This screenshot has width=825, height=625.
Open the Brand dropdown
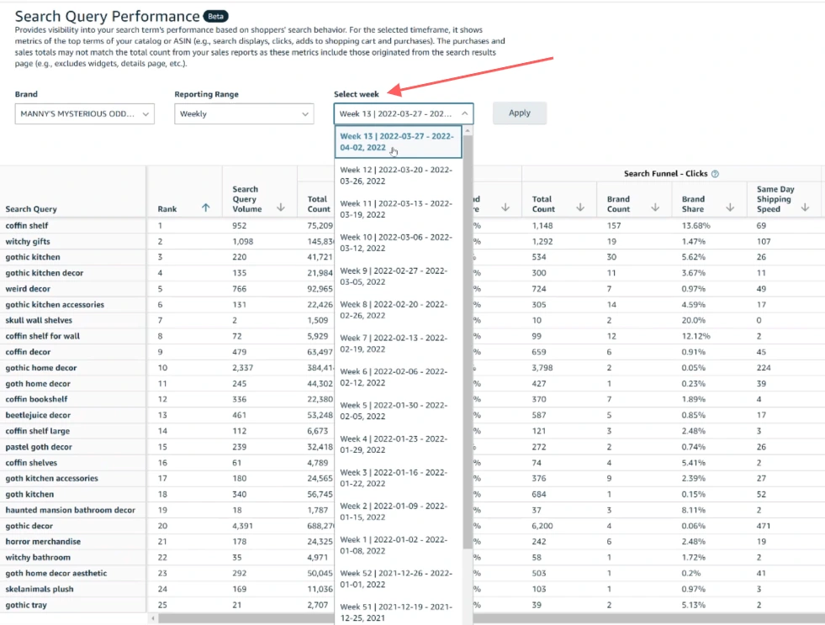[x=84, y=113]
